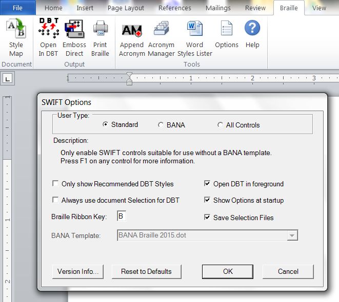Switch to the Review tab
This screenshot has height=302, width=339.
click(x=255, y=8)
